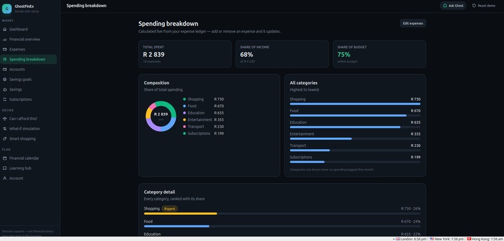The height and width of the screenshot is (241, 504).
Task: Click the What-if simulation sliders icon
Action: click(x=4, y=129)
